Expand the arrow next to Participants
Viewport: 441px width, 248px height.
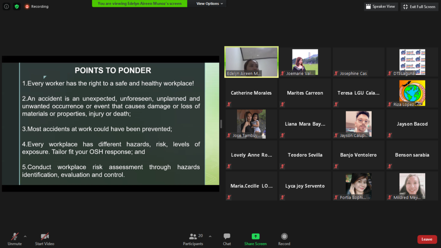pos(210,236)
